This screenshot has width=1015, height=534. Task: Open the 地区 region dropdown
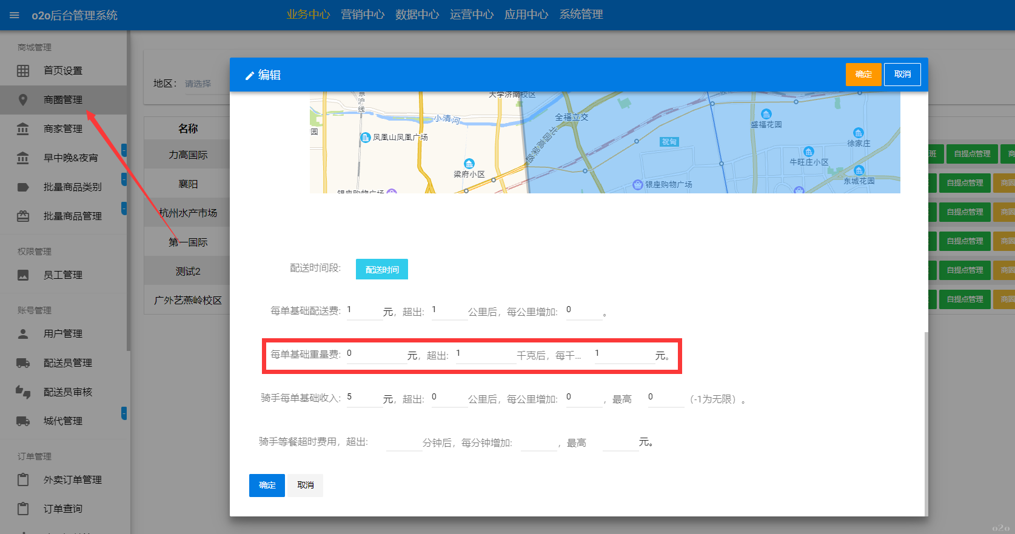198,84
